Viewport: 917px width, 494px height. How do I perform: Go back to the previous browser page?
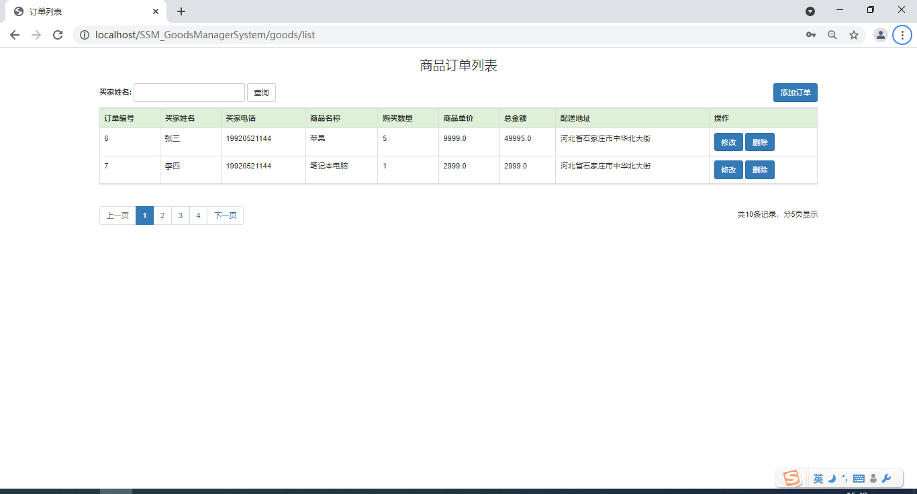[15, 35]
